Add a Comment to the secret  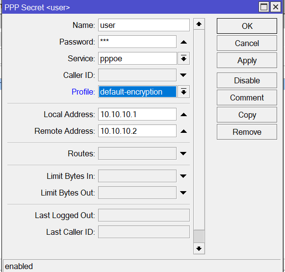pos(247,98)
